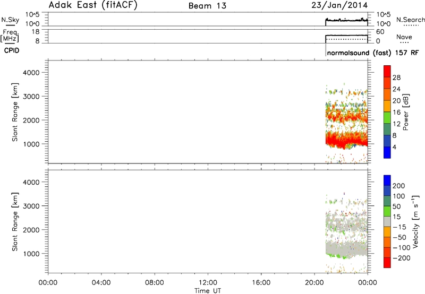Click the '1000' tick on velocity panel axis
Screen dimensions: 425x294
coord(31,254)
